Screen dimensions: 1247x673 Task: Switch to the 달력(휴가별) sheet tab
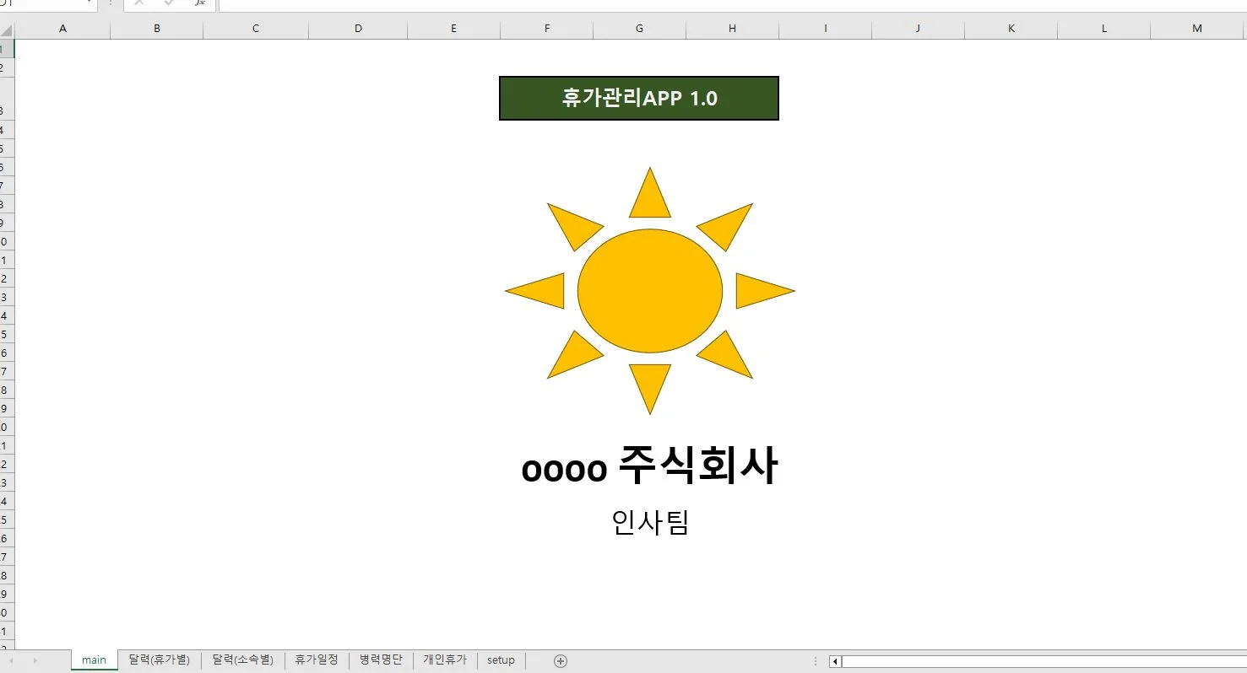160,660
